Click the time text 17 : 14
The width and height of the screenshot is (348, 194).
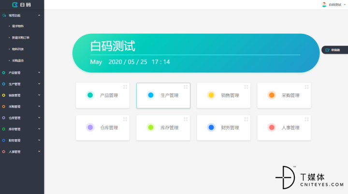160,62
